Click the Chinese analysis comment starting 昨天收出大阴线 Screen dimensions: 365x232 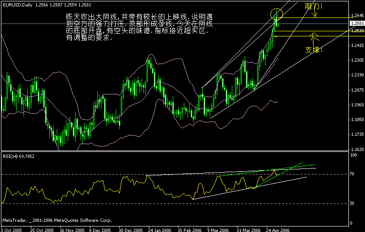139,27
